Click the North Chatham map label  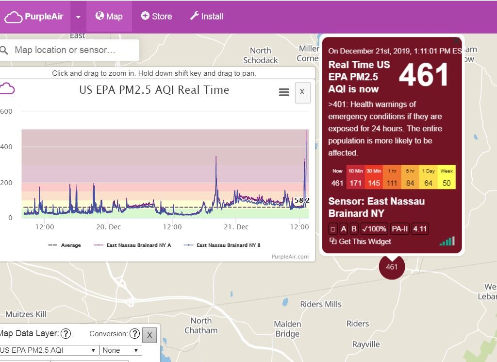(201, 326)
